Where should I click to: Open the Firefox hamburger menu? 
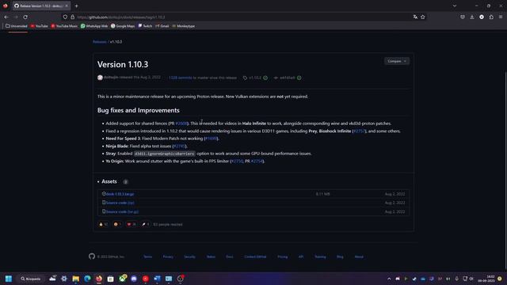(501, 17)
